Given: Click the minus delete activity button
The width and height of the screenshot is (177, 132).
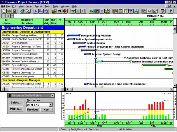Looking at the screenshot, I should (3, 16).
